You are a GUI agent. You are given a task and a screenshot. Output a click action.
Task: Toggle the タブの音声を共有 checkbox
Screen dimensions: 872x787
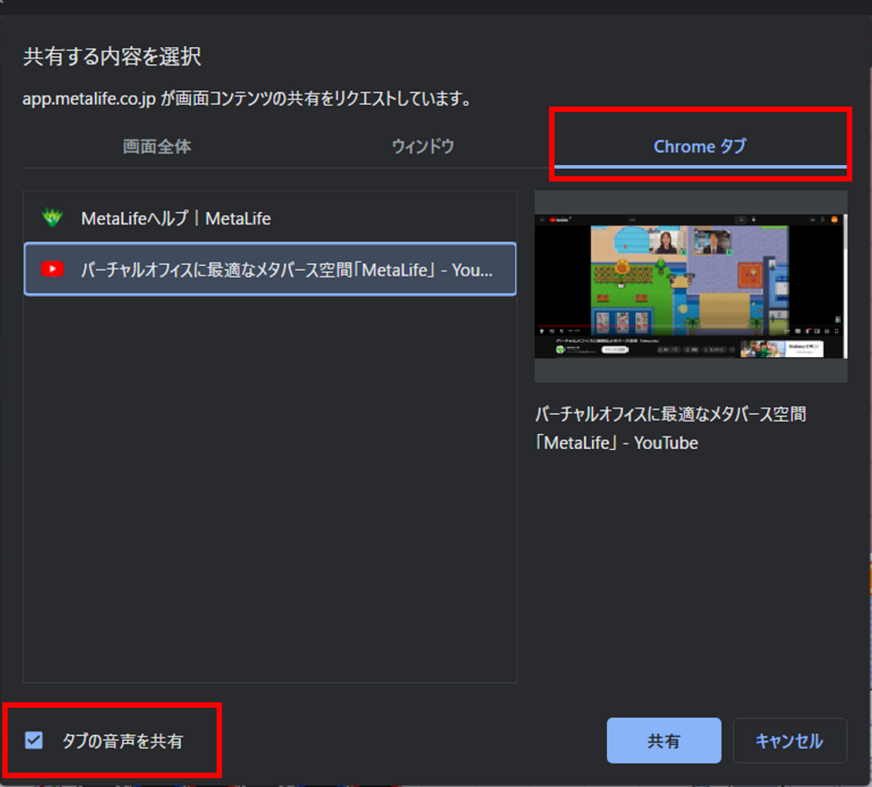[x=34, y=740]
